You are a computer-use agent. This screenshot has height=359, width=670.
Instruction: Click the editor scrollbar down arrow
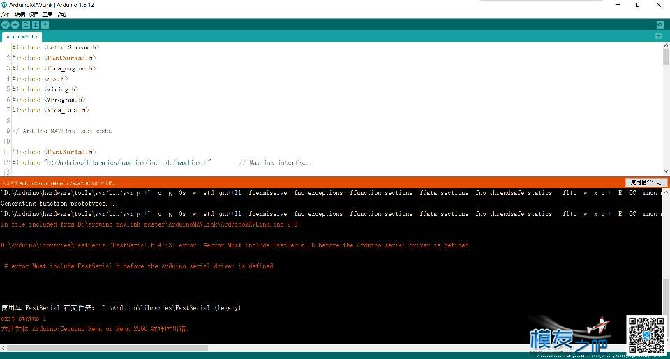pos(666,171)
